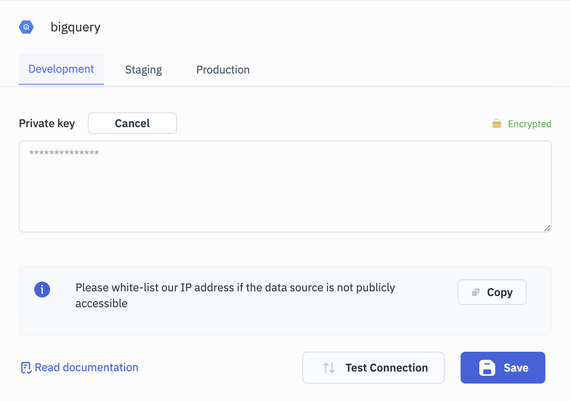Switch to the Development tab
570x401 pixels.
[x=61, y=69]
